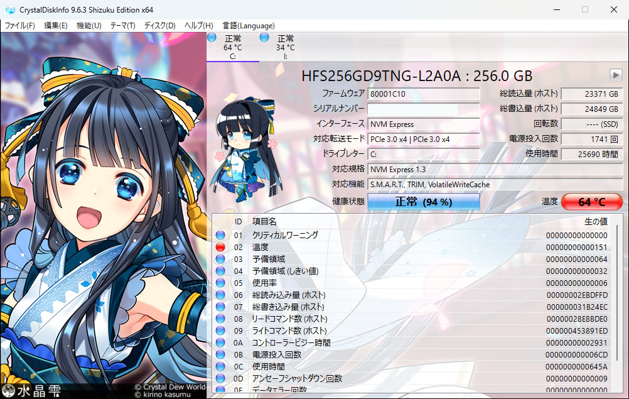
Task: Open the ディスク(D) menu
Action: 159,26
